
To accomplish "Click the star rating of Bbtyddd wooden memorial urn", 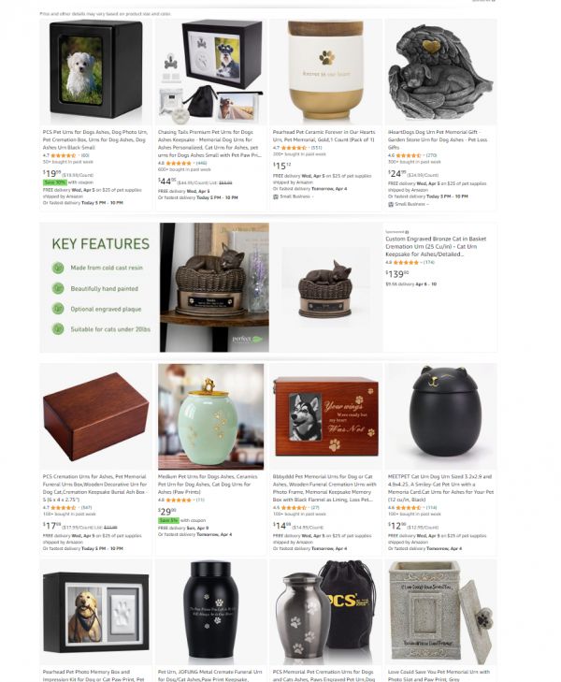I will point(294,508).
